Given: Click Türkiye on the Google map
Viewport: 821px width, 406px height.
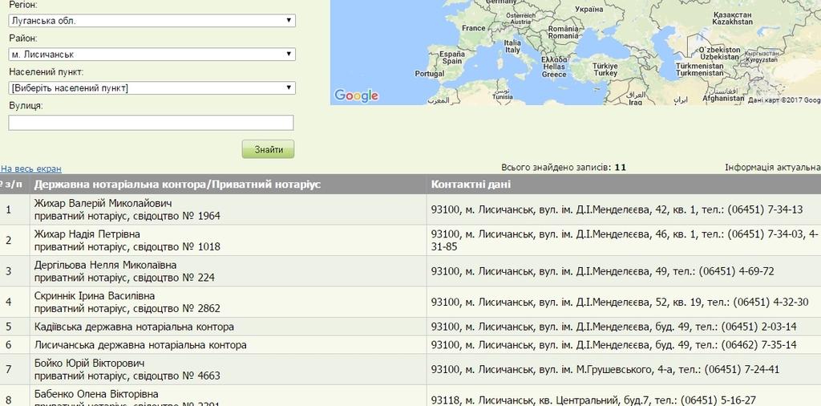Looking at the screenshot, I should [x=605, y=69].
